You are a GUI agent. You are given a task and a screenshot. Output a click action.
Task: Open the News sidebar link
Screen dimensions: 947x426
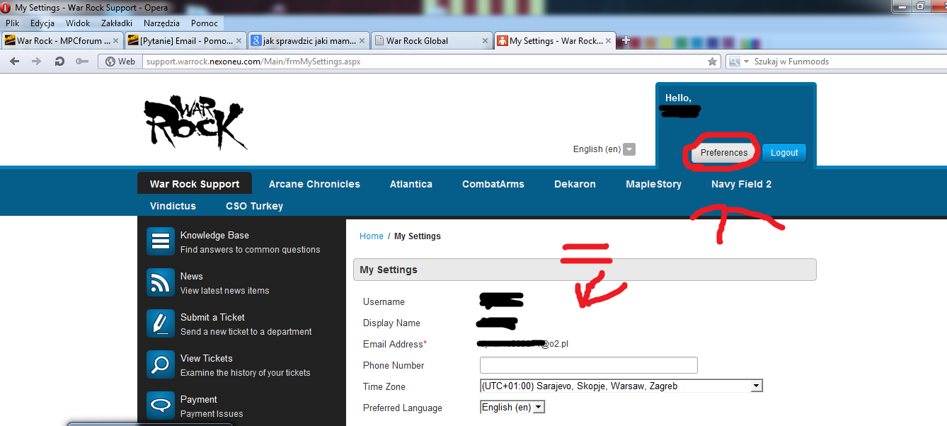[x=192, y=277]
